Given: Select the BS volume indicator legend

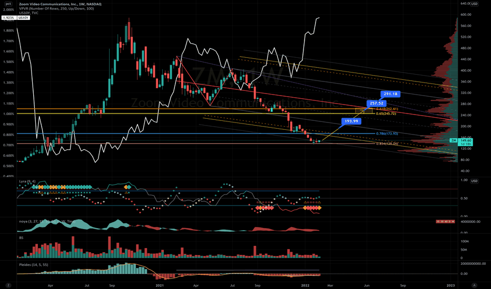Looking at the screenshot, I should point(21,238).
